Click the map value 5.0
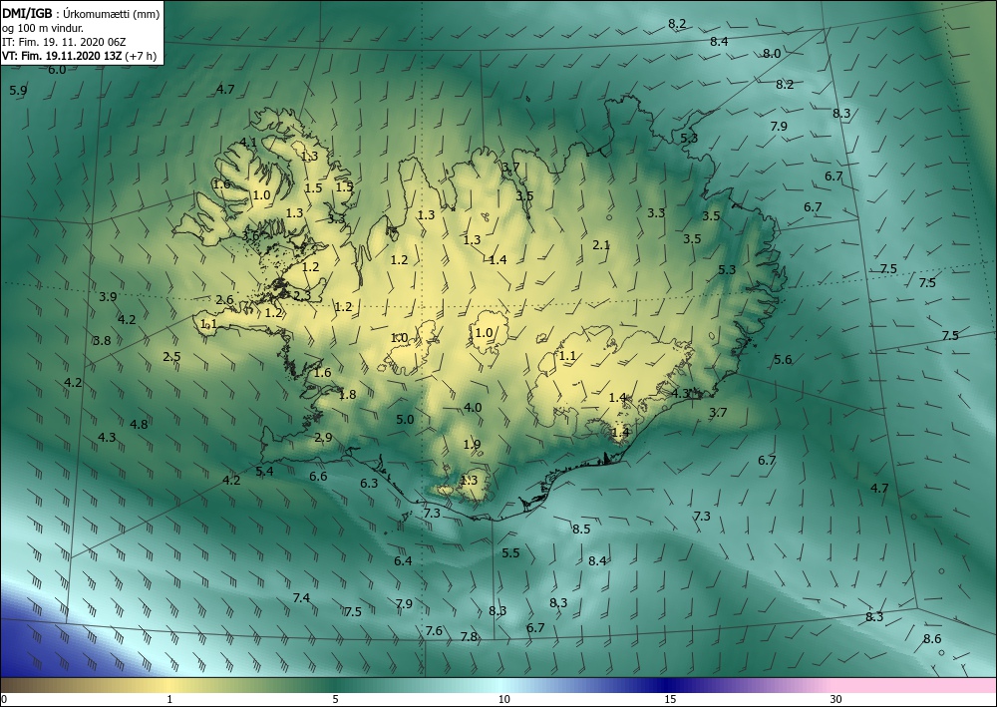The height and width of the screenshot is (707, 997). (405, 420)
